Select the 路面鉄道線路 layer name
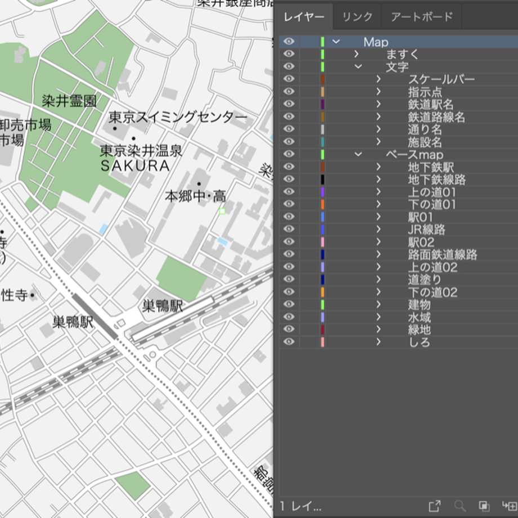 click(443, 254)
